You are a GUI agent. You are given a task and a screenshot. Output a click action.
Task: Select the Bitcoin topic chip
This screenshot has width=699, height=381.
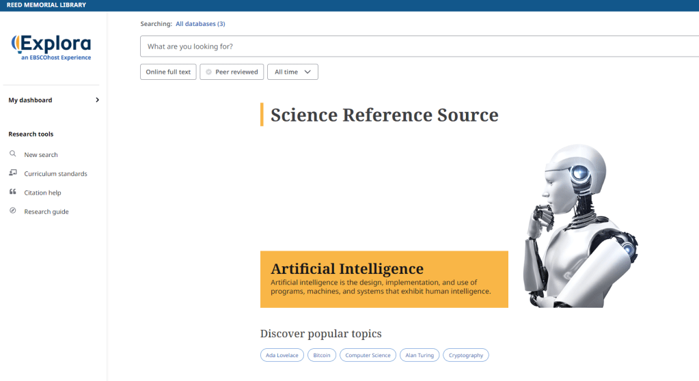point(322,355)
